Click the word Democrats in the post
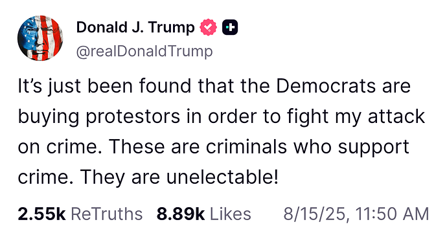The width and height of the screenshot is (447, 233). 326,85
